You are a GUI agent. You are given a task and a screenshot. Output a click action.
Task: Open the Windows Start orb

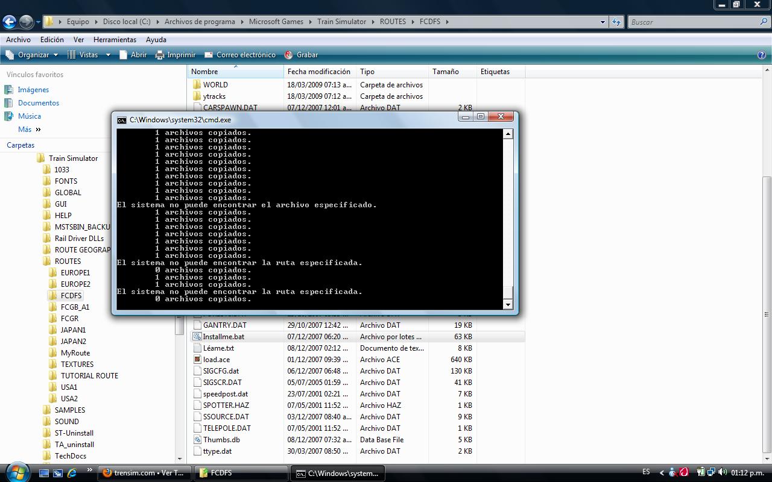click(x=16, y=472)
